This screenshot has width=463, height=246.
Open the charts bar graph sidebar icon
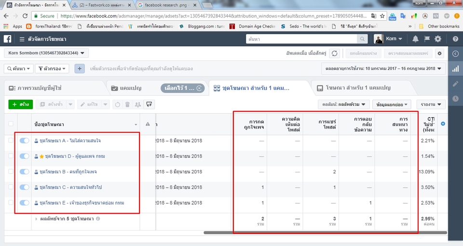[456, 69]
